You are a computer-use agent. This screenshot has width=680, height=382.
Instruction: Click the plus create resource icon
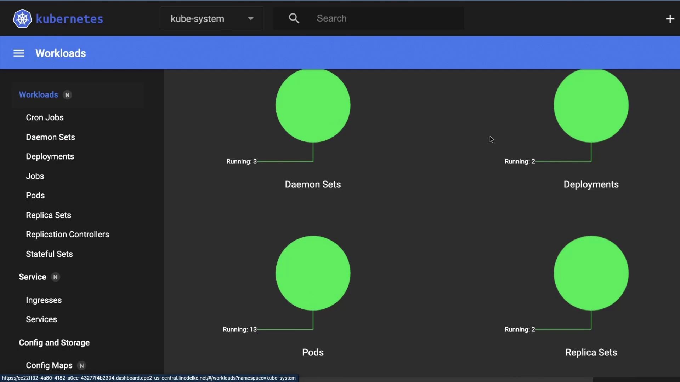pyautogui.click(x=670, y=19)
